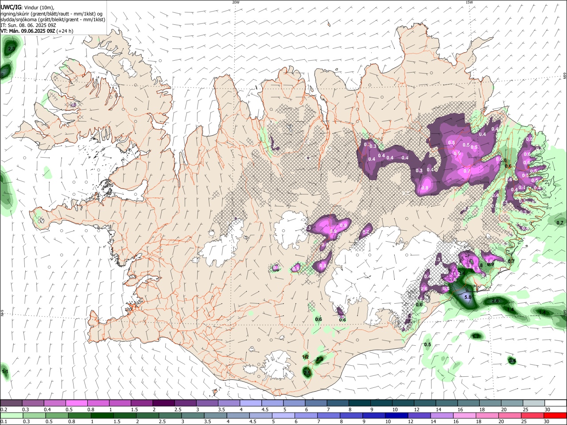Click the line starting 'rigning/skúrir'
Viewport: 567px width, 425px height.
(51, 14)
